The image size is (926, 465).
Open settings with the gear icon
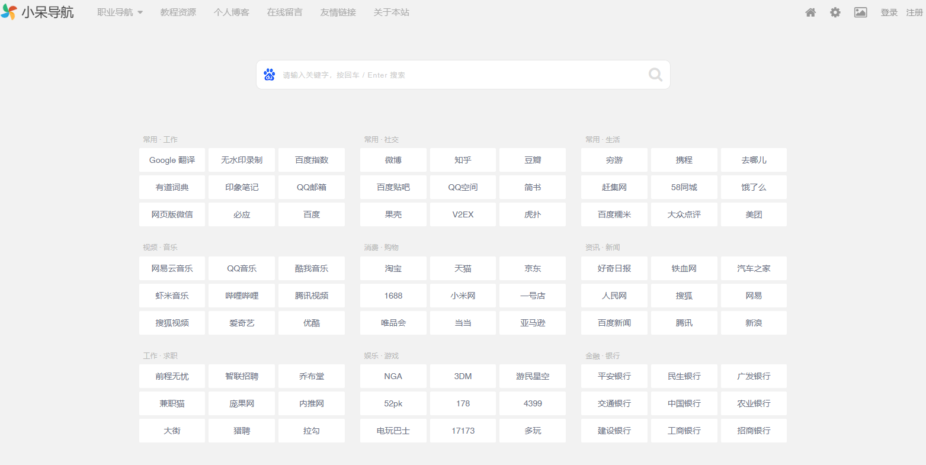835,12
